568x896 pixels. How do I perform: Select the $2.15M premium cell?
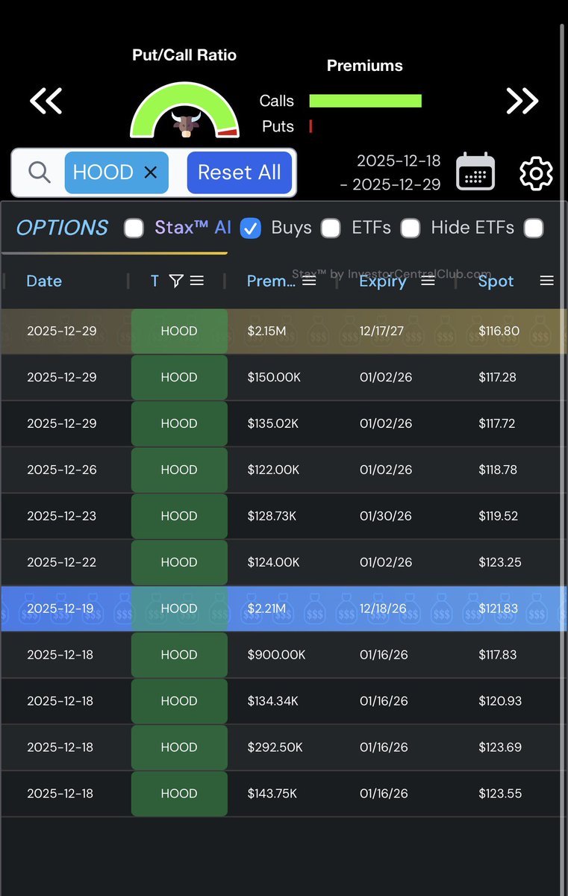tap(267, 331)
